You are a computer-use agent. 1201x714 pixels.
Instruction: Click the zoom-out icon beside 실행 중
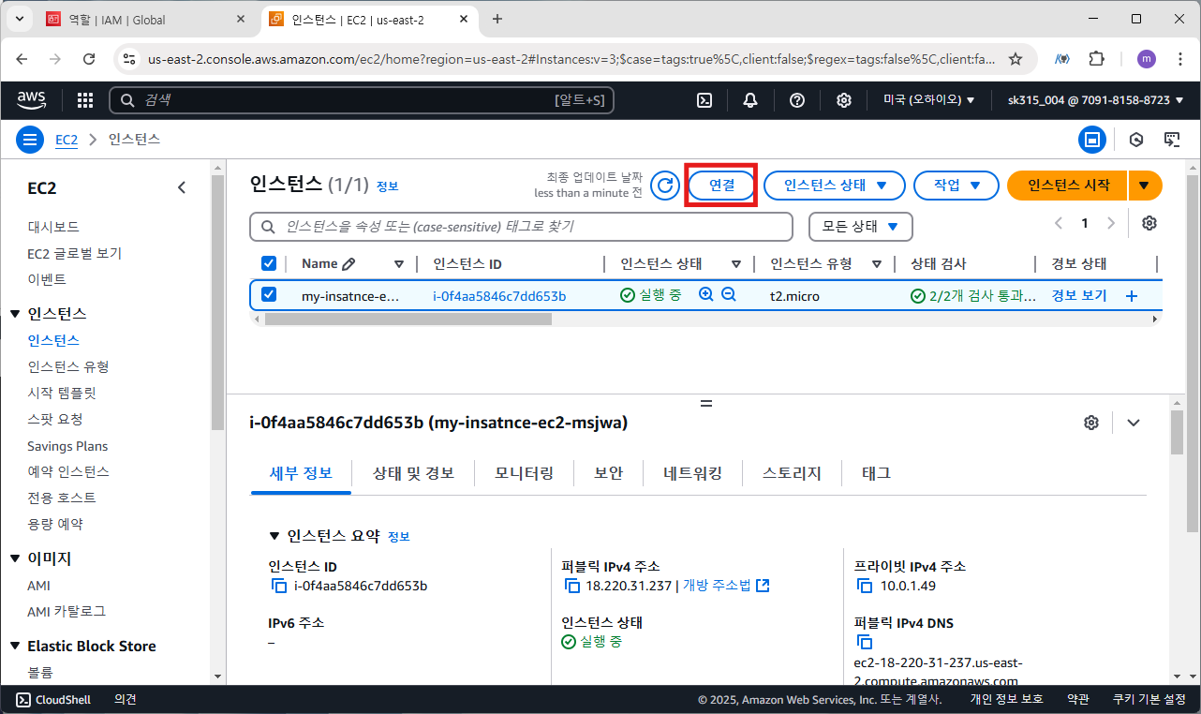coord(729,295)
